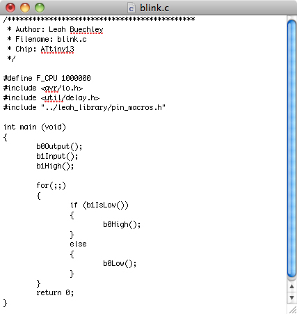Click on the Filename: blink.c comment line
This screenshot has height=314, width=297.
[47, 39]
